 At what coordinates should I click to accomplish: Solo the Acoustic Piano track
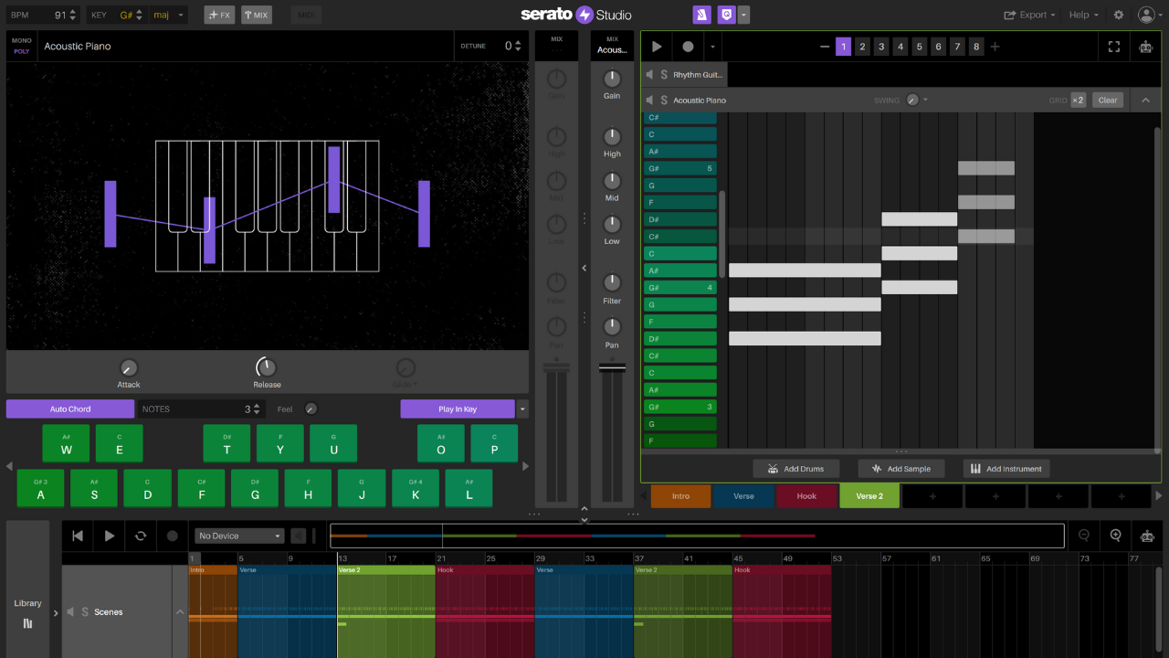click(664, 101)
